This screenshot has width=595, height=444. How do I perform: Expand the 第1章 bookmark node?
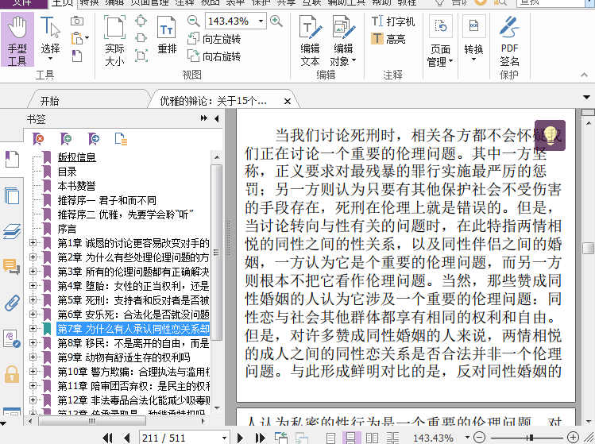(x=33, y=242)
